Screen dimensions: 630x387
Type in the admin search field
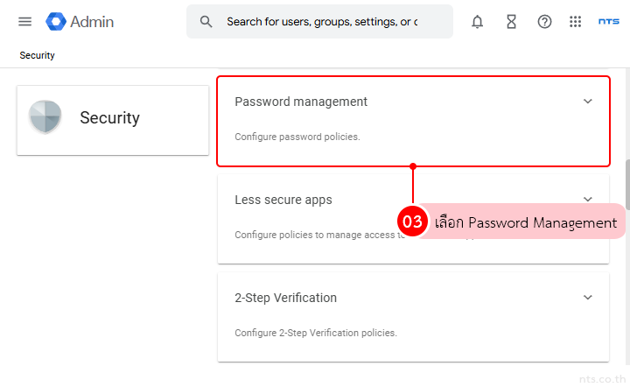click(322, 22)
